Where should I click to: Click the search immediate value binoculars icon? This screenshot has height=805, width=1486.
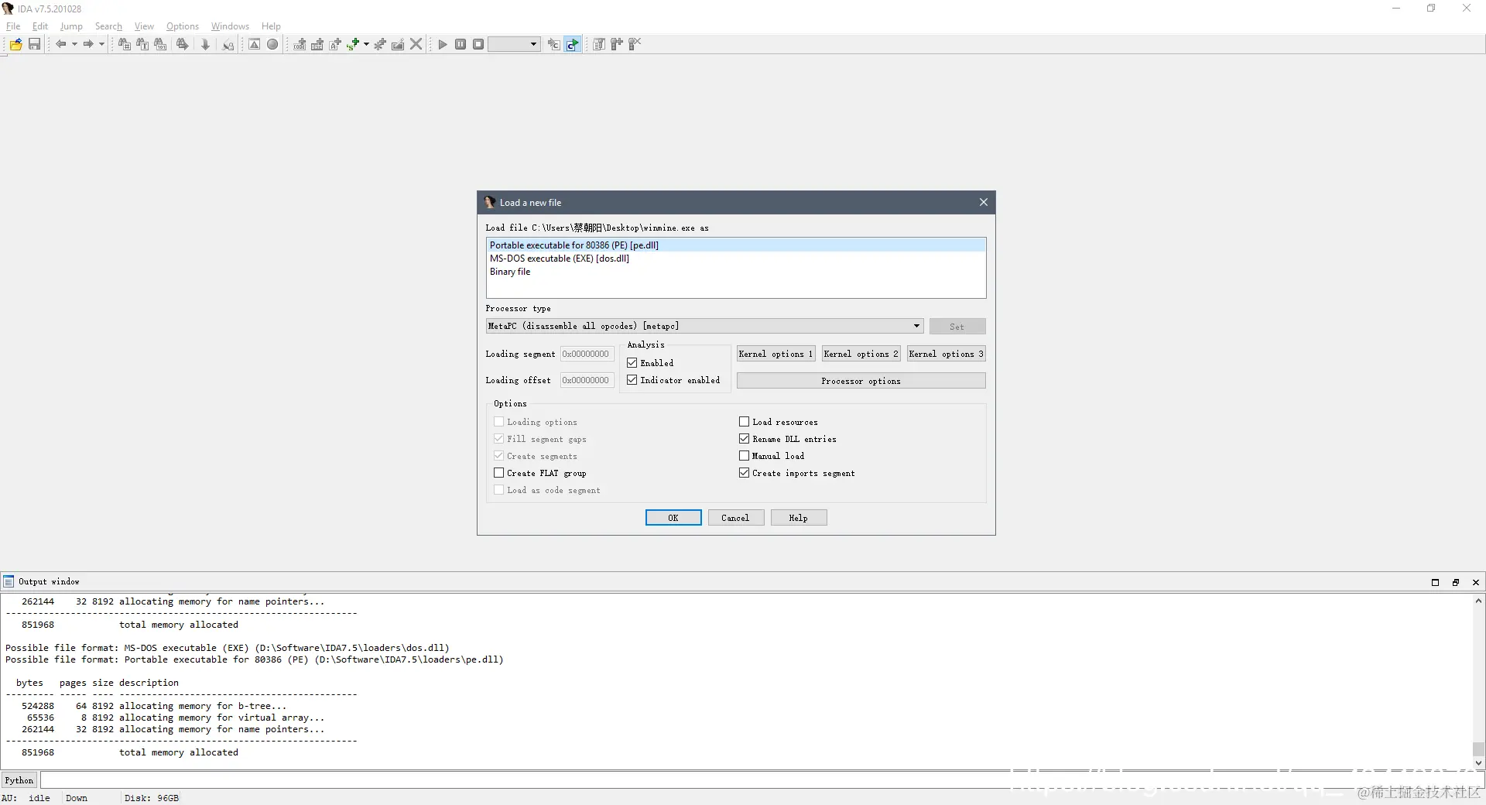pos(124,44)
